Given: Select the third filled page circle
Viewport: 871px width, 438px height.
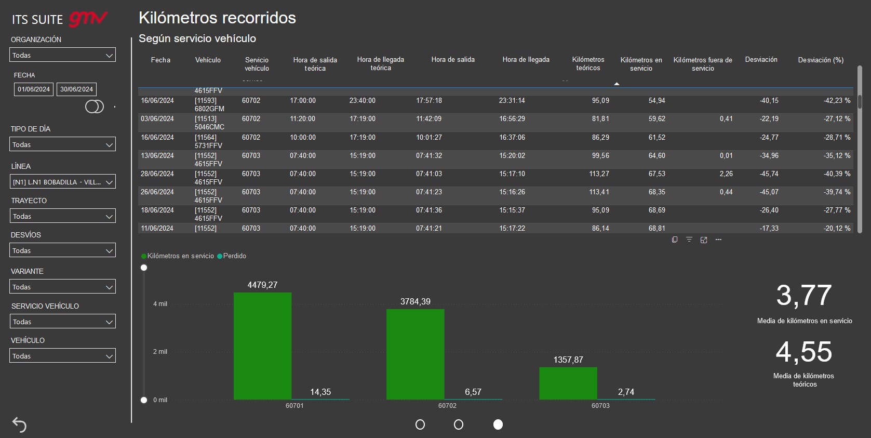Looking at the screenshot, I should [x=498, y=424].
